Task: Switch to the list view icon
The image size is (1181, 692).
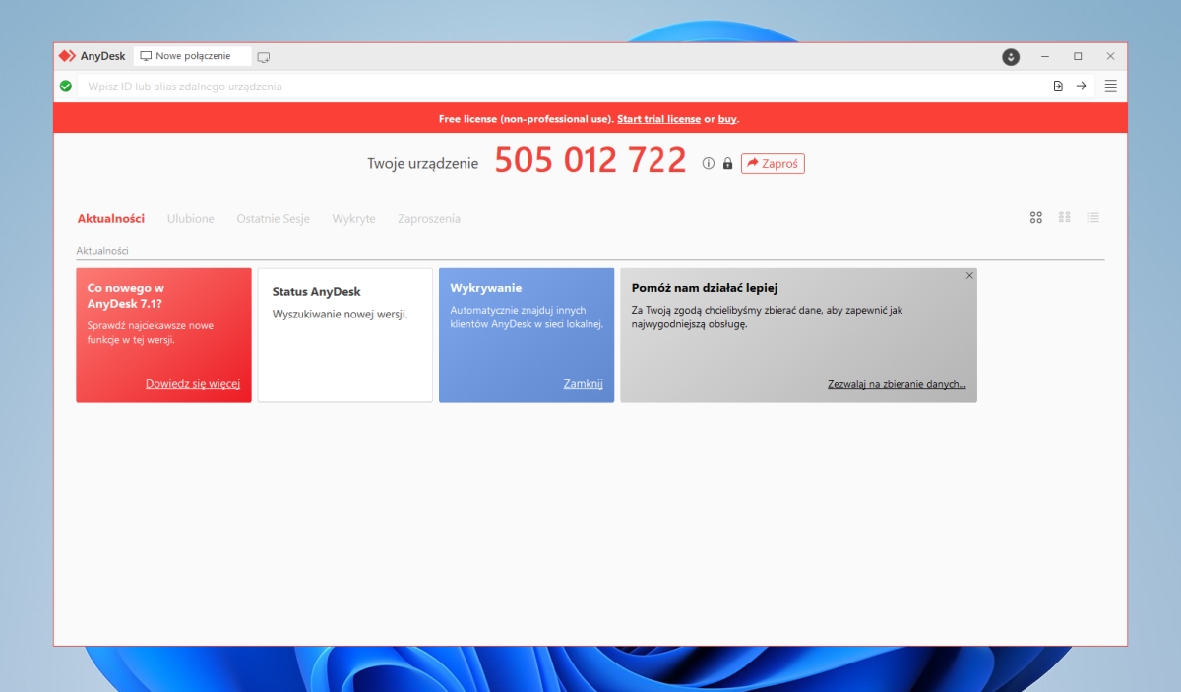Action: pyautogui.click(x=1092, y=217)
